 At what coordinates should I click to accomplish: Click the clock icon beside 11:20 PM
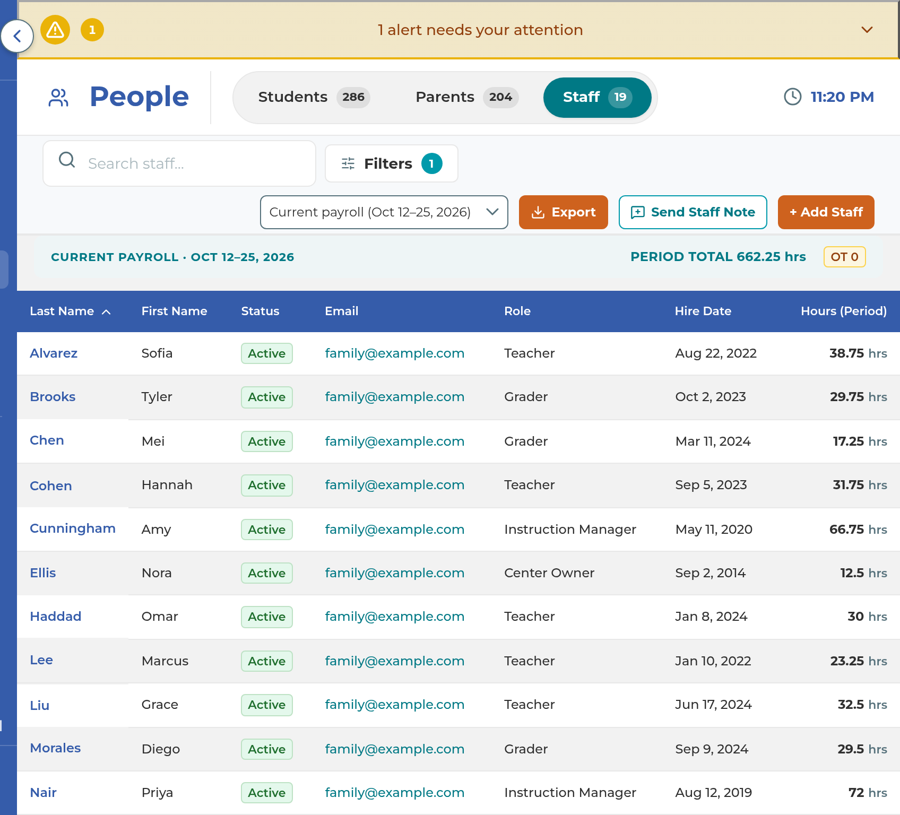tap(792, 97)
